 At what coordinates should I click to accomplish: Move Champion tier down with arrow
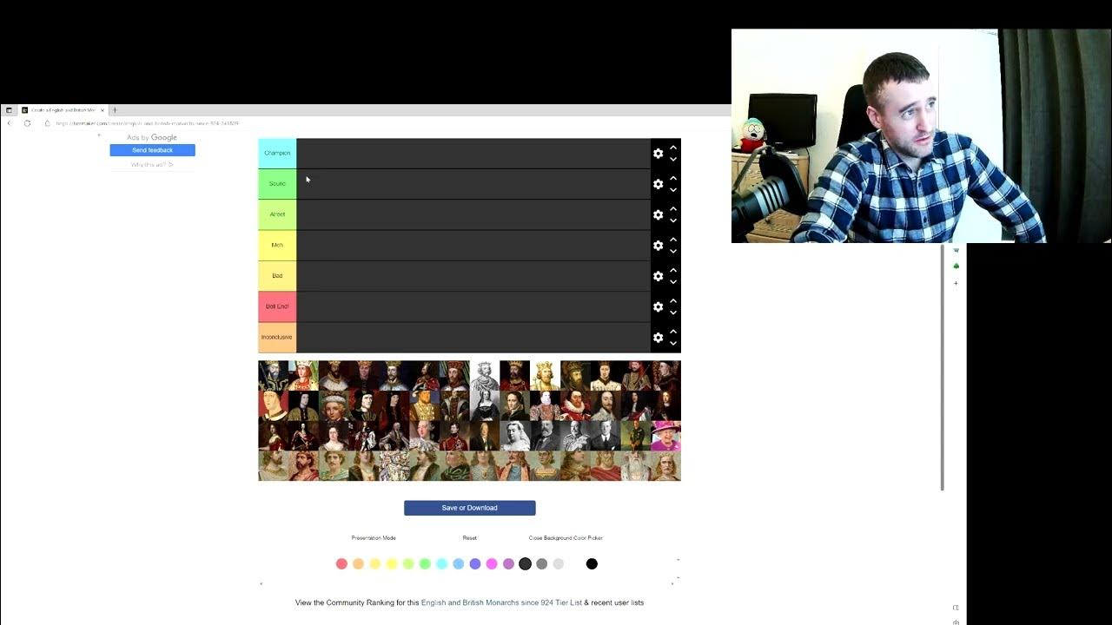coord(673,160)
